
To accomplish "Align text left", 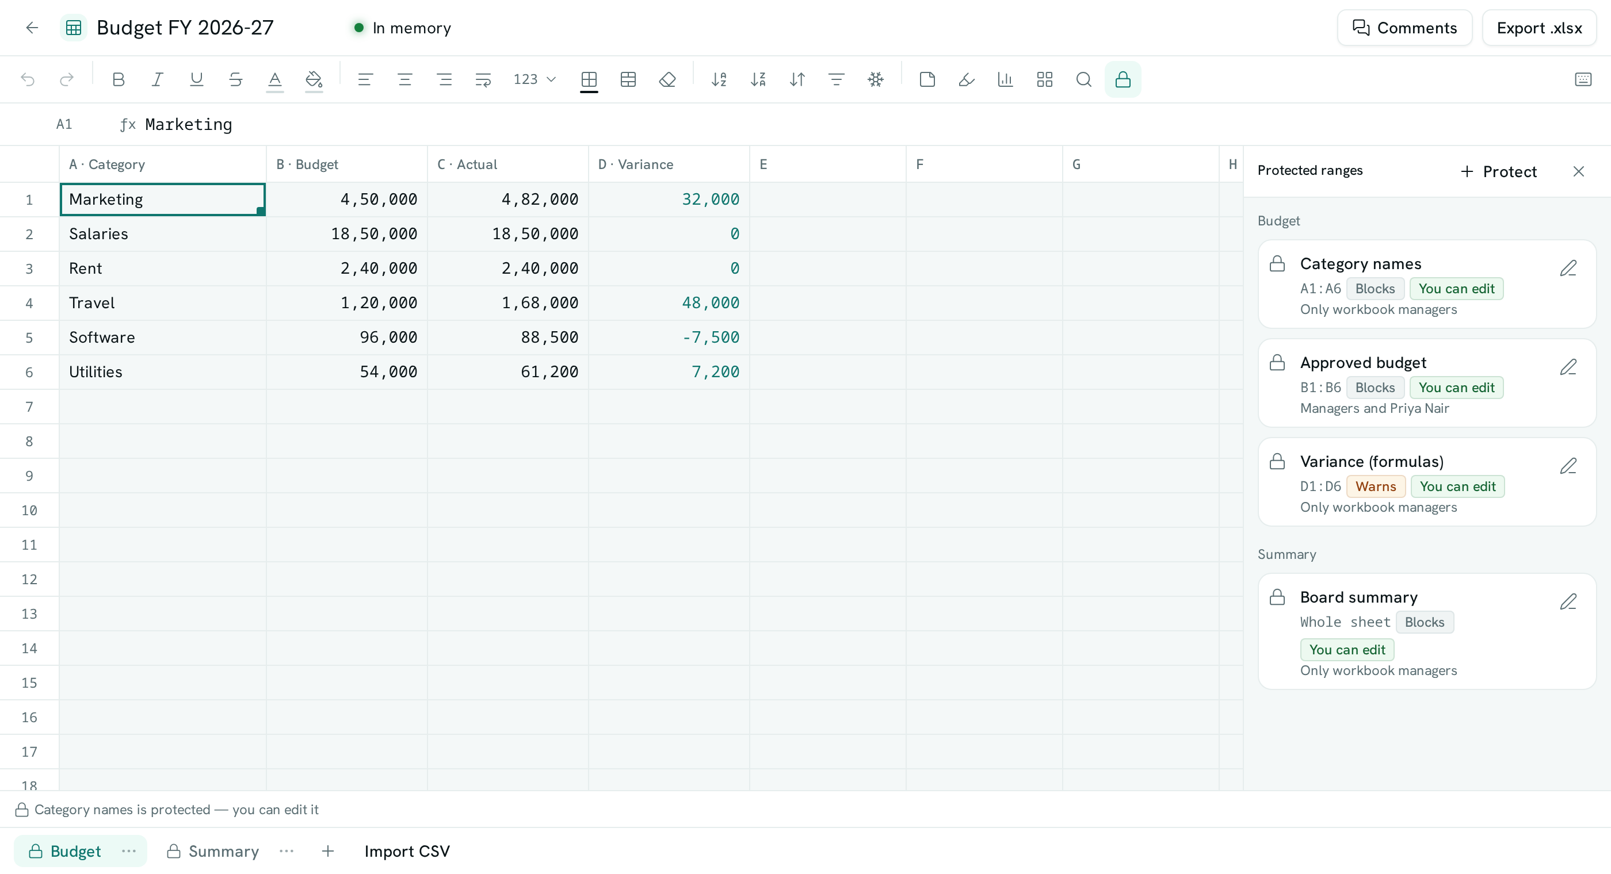I will click(x=365, y=79).
